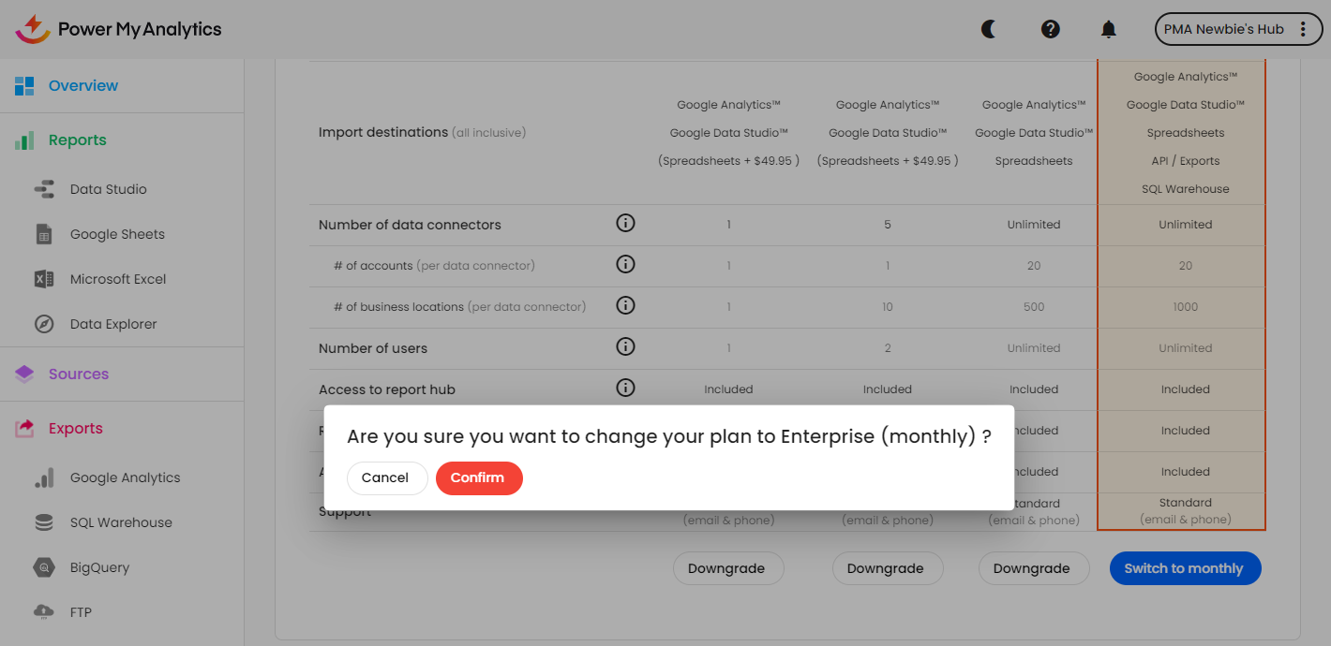Open the notifications bell
The width and height of the screenshot is (1331, 646).
click(1109, 29)
